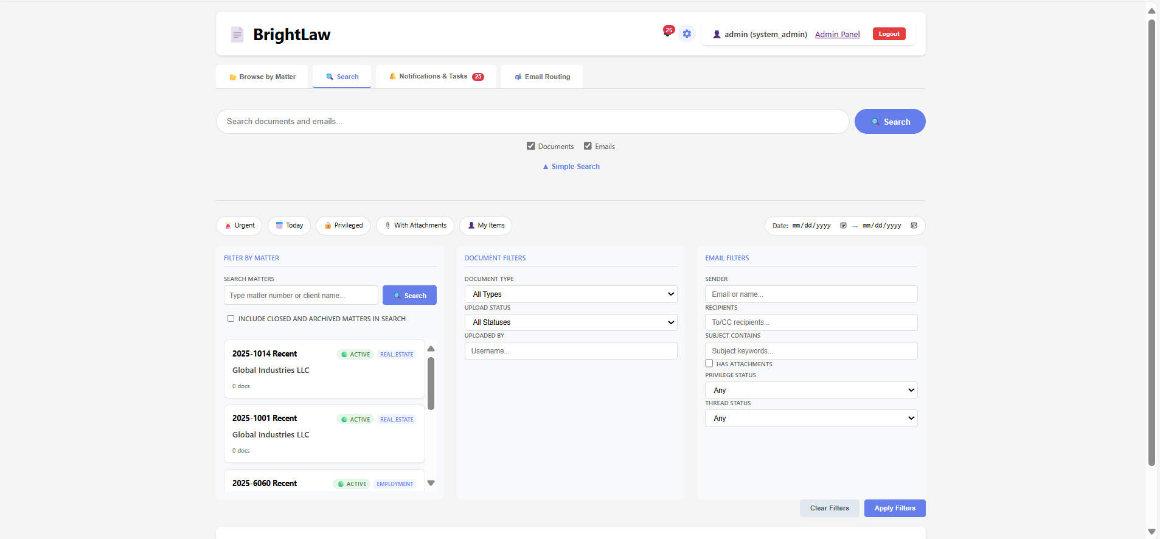Image resolution: width=1160 pixels, height=539 pixels.
Task: Open the Admin Panel link
Action: coord(837,35)
